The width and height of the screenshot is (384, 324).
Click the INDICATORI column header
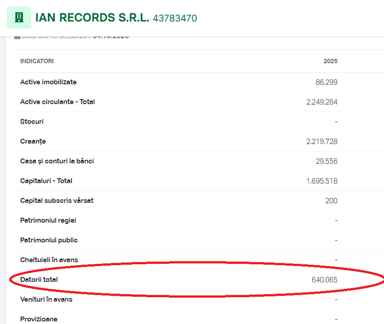[37, 61]
